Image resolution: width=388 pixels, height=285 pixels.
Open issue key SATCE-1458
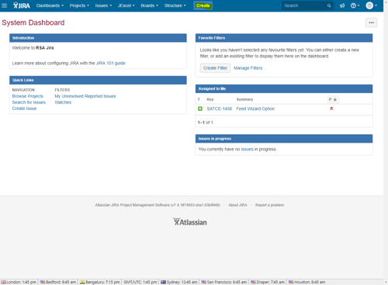coord(219,108)
